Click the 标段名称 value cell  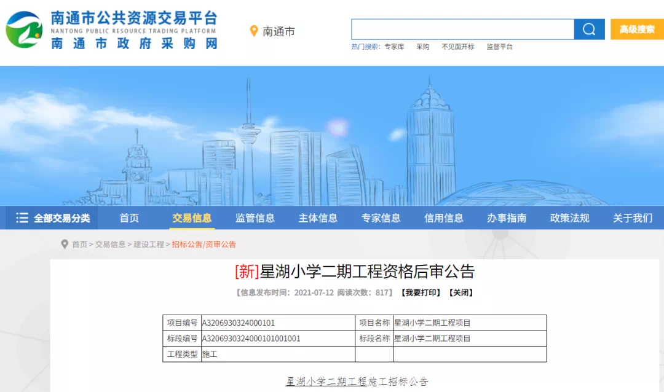click(470, 338)
